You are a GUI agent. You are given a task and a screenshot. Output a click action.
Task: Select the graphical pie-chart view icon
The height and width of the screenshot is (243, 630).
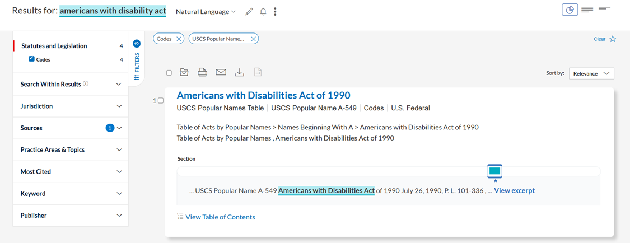[x=570, y=10]
